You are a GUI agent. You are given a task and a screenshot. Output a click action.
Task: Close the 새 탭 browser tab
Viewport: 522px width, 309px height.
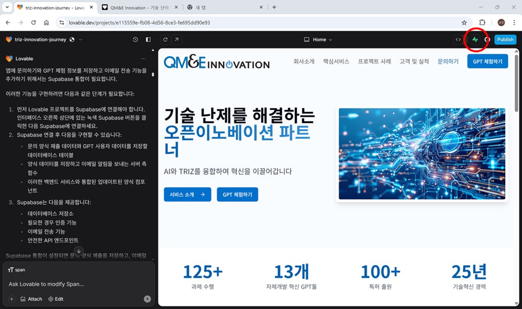(x=261, y=7)
